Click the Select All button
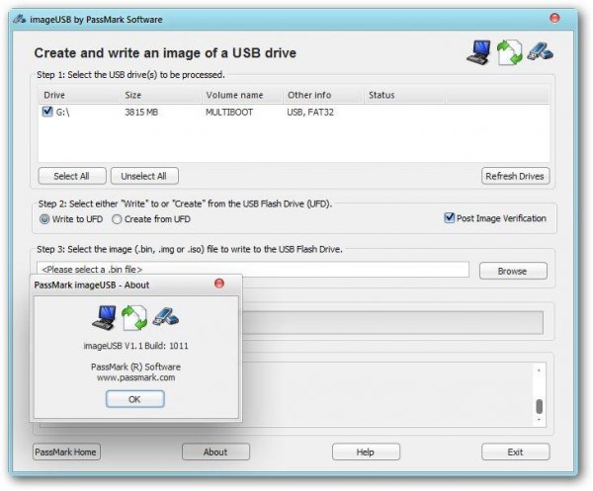The width and height of the screenshot is (593, 491). (72, 176)
